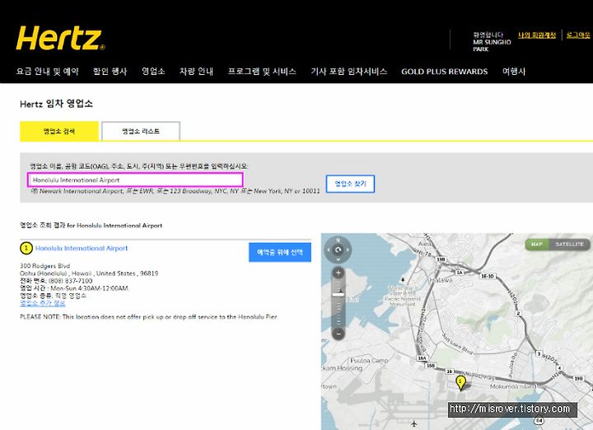The image size is (593, 430).
Task: Zoom in on the map with plus button
Action: (339, 273)
